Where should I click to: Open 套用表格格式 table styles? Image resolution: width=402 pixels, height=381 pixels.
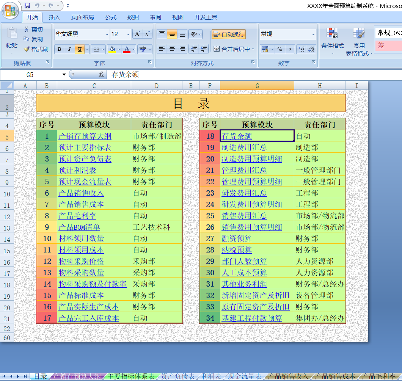click(x=359, y=42)
